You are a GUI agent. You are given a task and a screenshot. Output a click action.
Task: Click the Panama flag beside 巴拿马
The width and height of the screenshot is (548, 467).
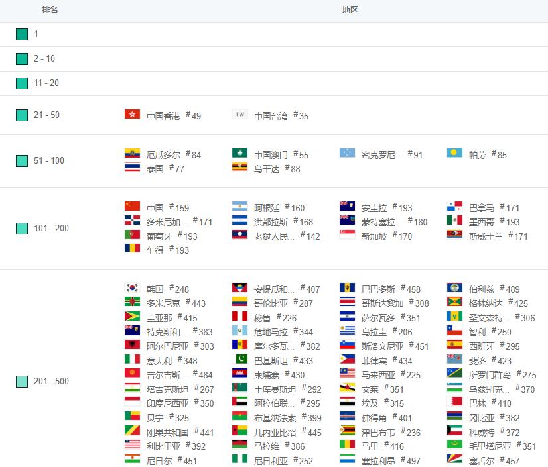point(454,206)
